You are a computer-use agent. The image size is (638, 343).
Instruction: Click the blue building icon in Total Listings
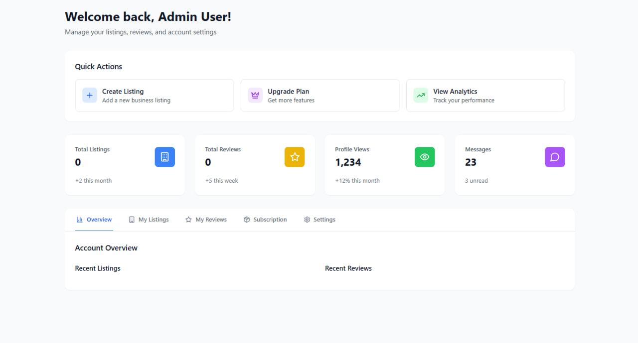tap(165, 157)
